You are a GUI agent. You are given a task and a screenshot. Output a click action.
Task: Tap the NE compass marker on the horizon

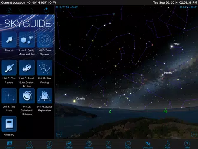[x=165, y=111]
